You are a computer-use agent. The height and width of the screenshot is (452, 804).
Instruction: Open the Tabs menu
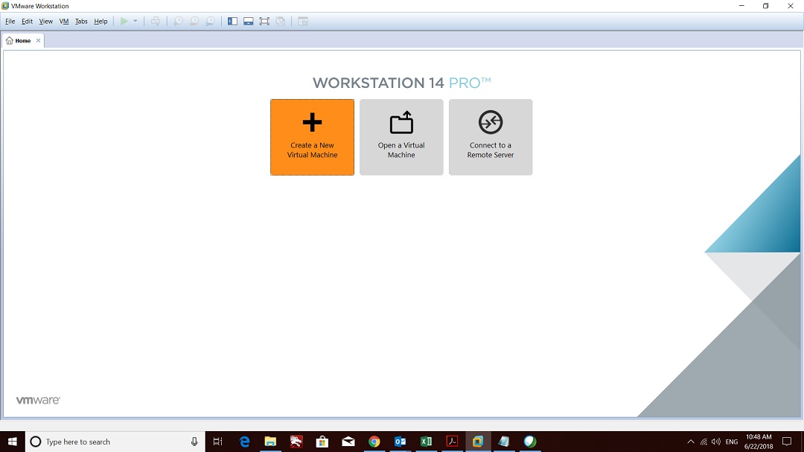[x=81, y=22]
